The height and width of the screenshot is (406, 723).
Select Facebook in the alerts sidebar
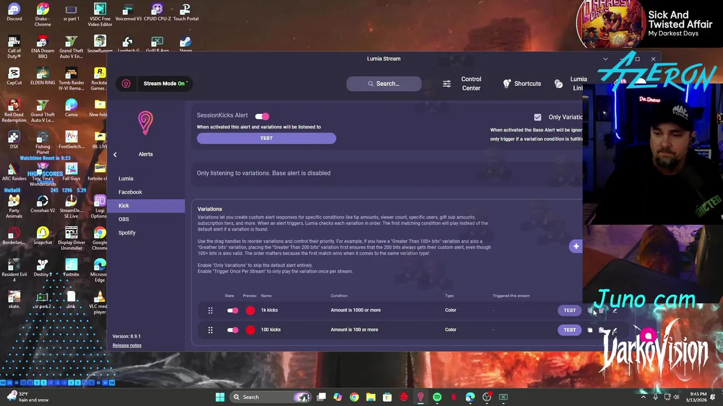pyautogui.click(x=147, y=192)
